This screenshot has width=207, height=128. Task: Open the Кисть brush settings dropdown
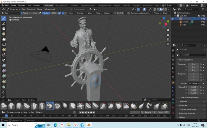(x=71, y=13)
